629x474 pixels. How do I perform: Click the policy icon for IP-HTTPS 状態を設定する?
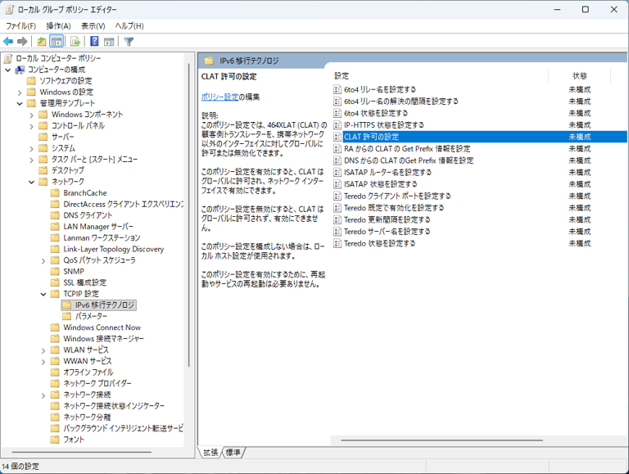click(337, 125)
